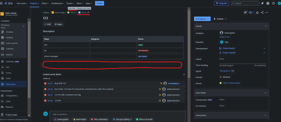Open the Plans menu
Image resolution: width=281 pixels, height=122 pixels.
80,3
